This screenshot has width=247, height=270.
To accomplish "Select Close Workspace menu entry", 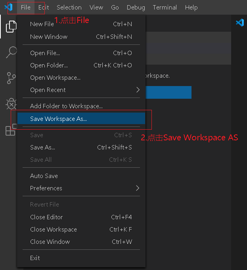I will point(54,229).
